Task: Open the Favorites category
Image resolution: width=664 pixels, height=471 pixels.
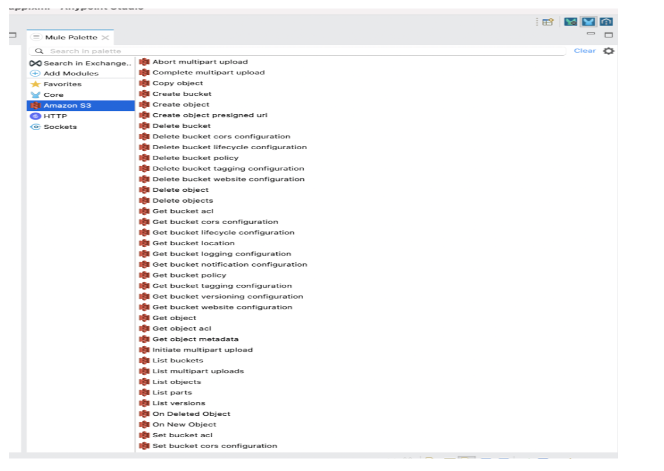Action: pyautogui.click(x=81, y=84)
